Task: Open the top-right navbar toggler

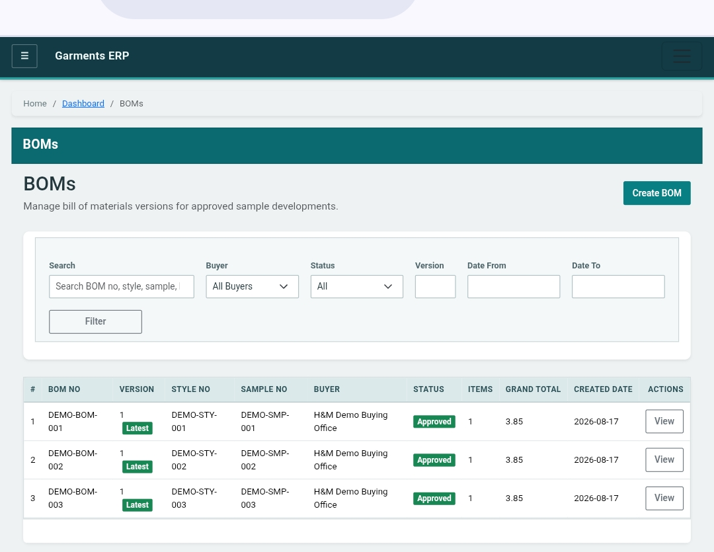Action: [x=682, y=56]
